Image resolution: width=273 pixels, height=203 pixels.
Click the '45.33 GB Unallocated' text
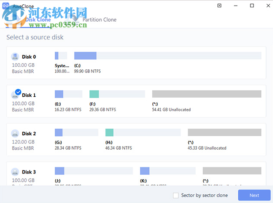pyautogui.click(x=207, y=148)
